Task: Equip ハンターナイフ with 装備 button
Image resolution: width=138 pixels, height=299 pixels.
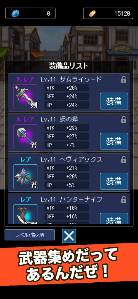Action: click(114, 218)
